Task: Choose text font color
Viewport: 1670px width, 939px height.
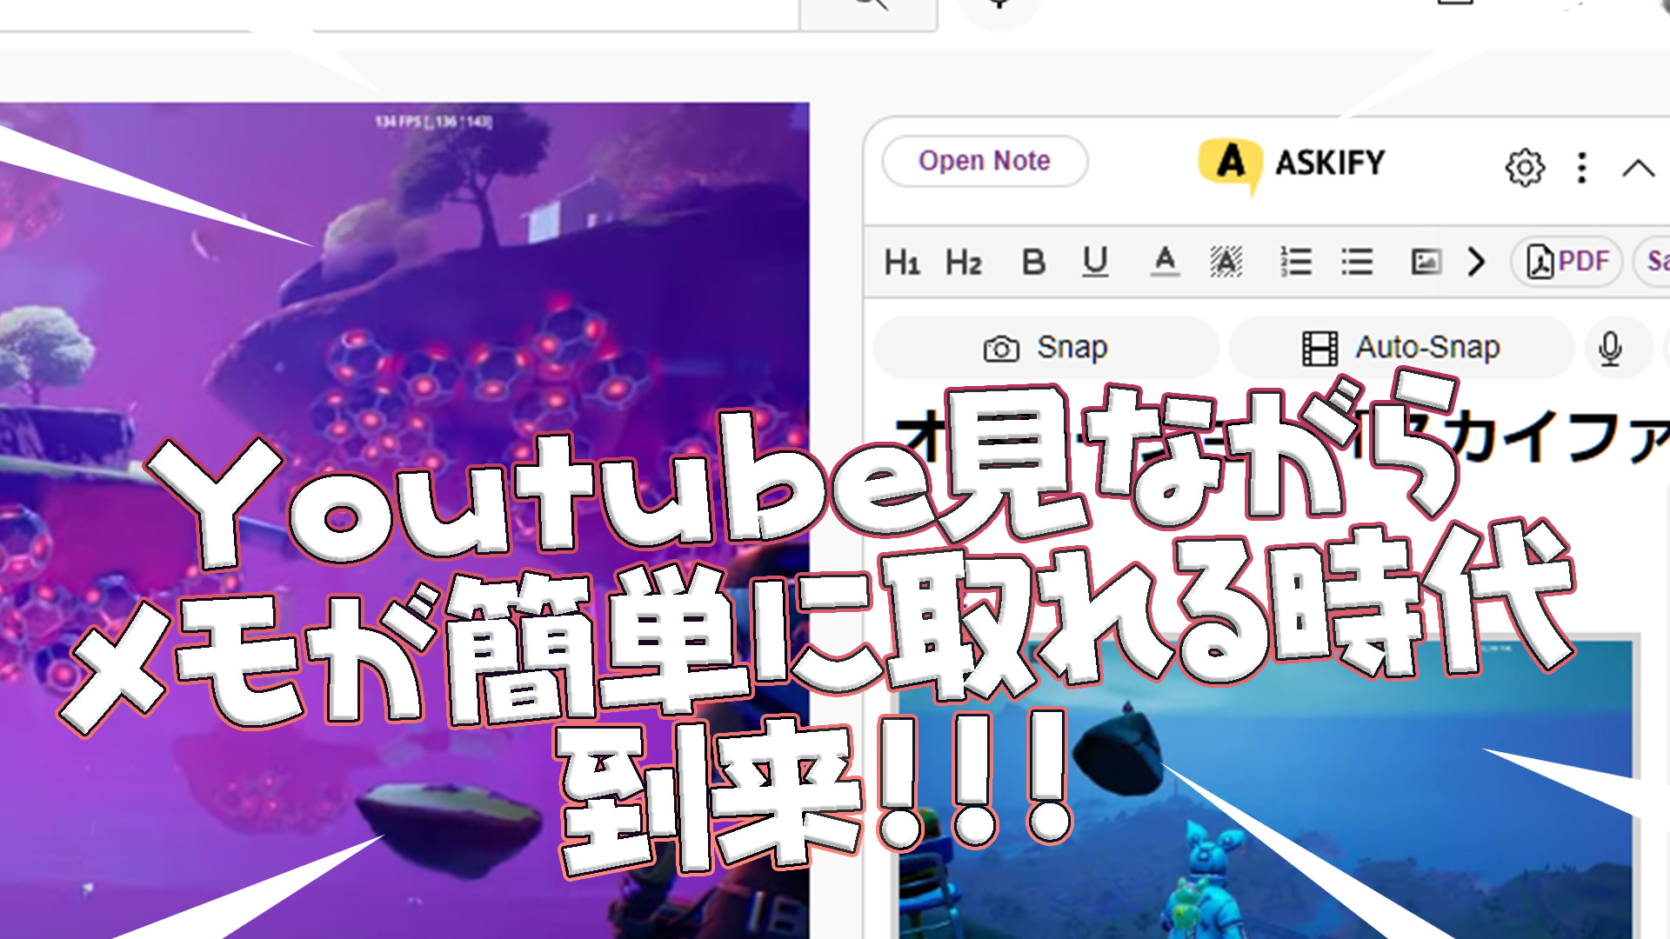Action: coord(1165,262)
